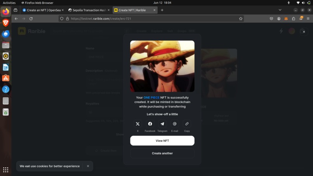This screenshot has height=176, width=313.
Task: Bookmark this page with the star
Action: tap(241, 19)
